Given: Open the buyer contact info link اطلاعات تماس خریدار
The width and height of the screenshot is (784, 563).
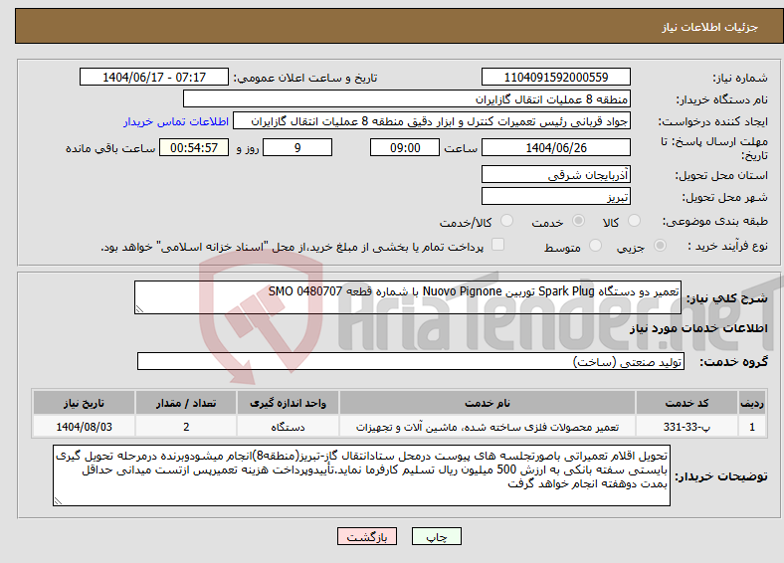Looking at the screenshot, I should [x=176, y=121].
